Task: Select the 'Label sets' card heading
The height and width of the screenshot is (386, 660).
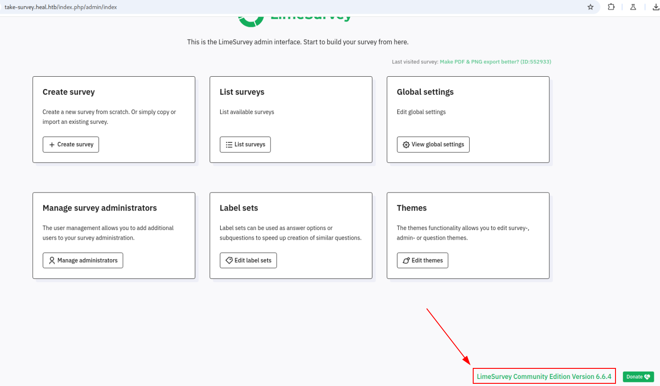Action: click(x=239, y=208)
